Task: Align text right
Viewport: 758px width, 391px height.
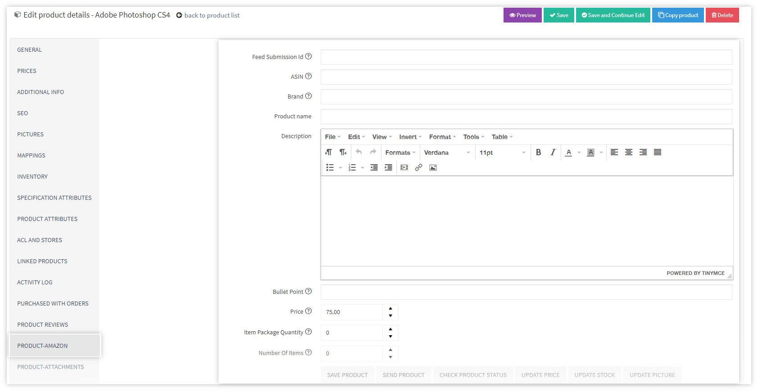Action: [x=643, y=152]
